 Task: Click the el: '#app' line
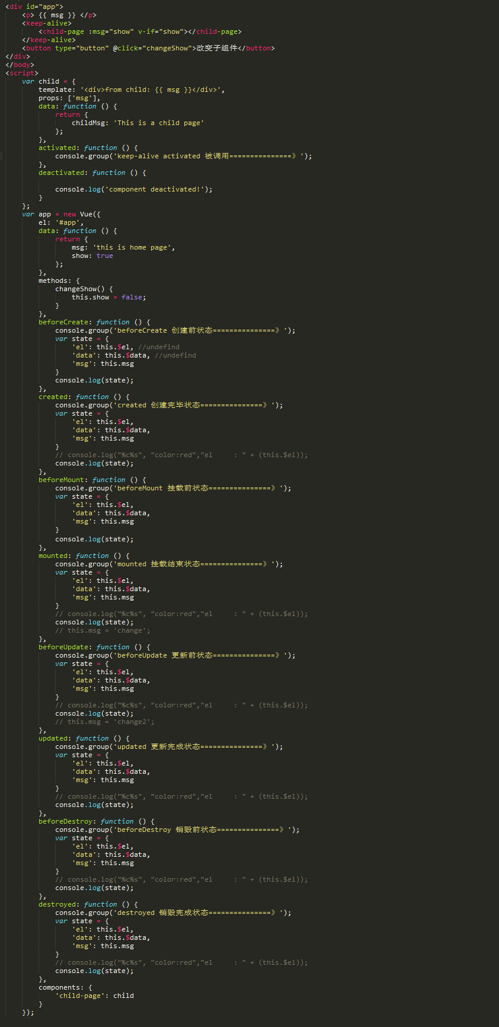point(61,222)
